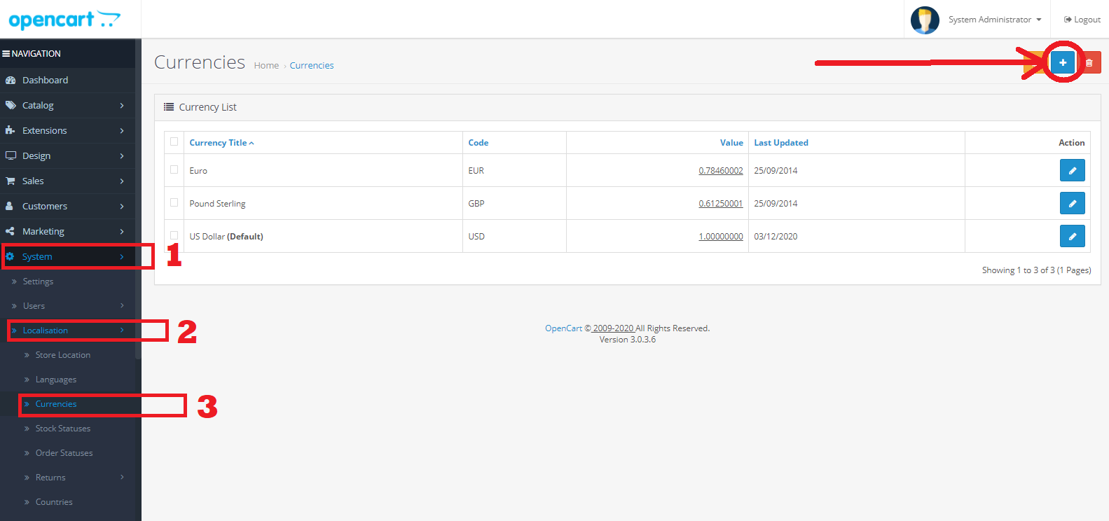Edit the Euro currency with pencil icon
1109x521 pixels.
[1072, 170]
